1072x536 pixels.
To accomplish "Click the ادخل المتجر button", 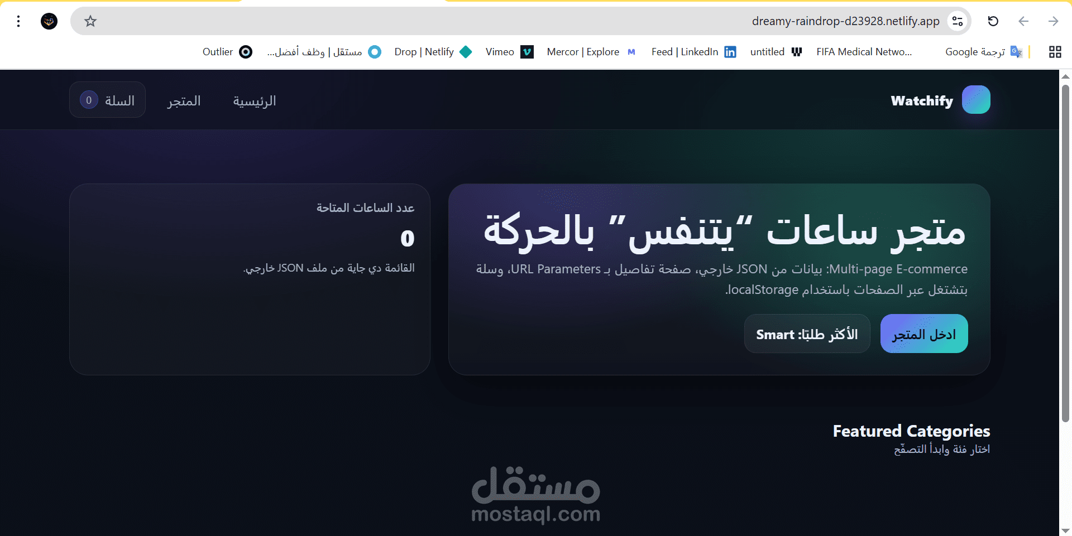I will coord(924,334).
